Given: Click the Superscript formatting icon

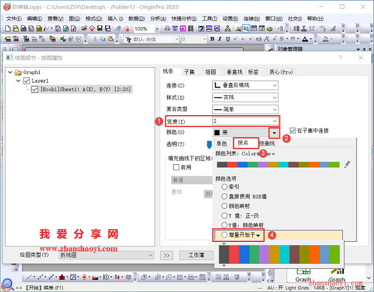Looking at the screenshot, I should 235,39.
